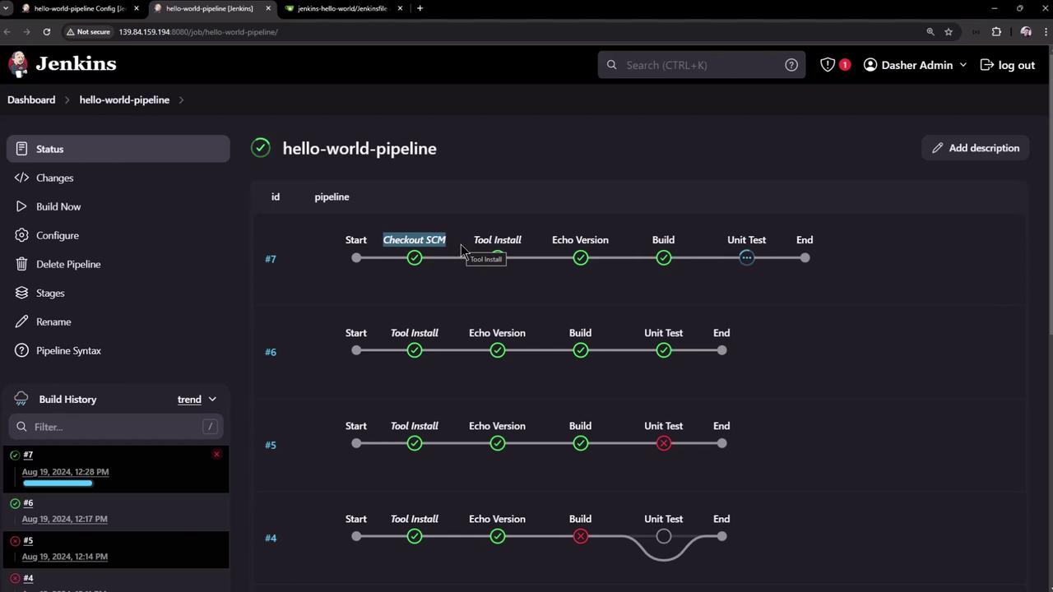
Task: Switch to the jenkins-hello-world Jenkinsfile browser tab
Action: point(341,8)
